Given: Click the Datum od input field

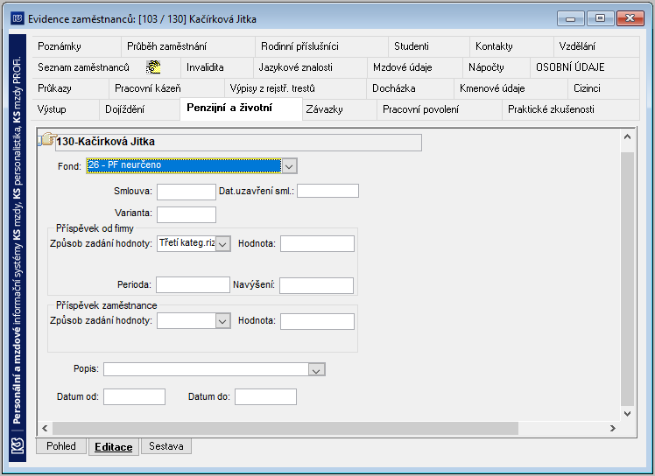Looking at the screenshot, I should (135, 396).
